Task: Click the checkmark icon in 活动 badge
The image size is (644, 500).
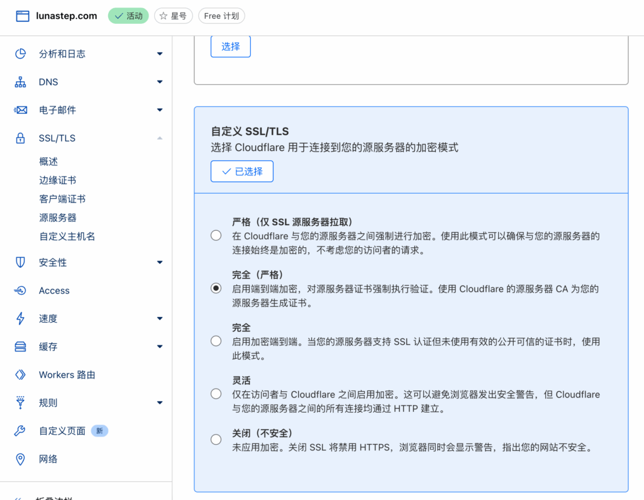Action: [x=119, y=16]
